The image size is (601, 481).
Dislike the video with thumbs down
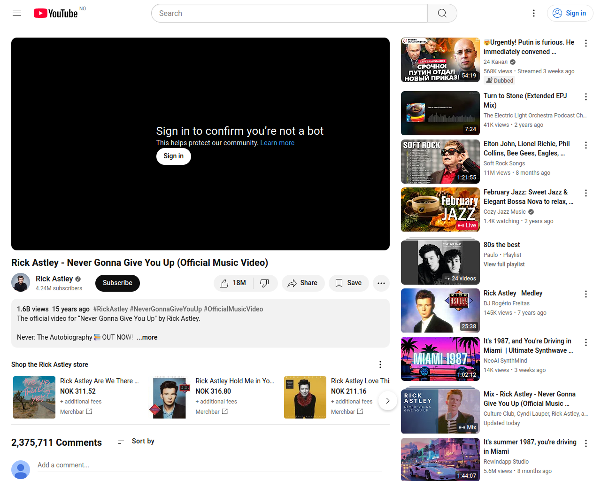coord(265,283)
